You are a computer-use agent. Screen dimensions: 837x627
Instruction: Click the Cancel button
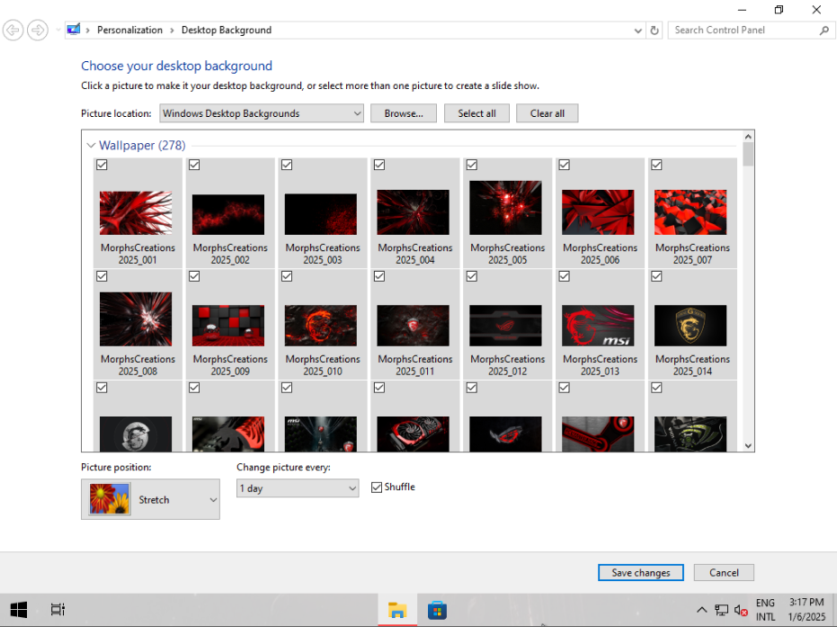724,572
